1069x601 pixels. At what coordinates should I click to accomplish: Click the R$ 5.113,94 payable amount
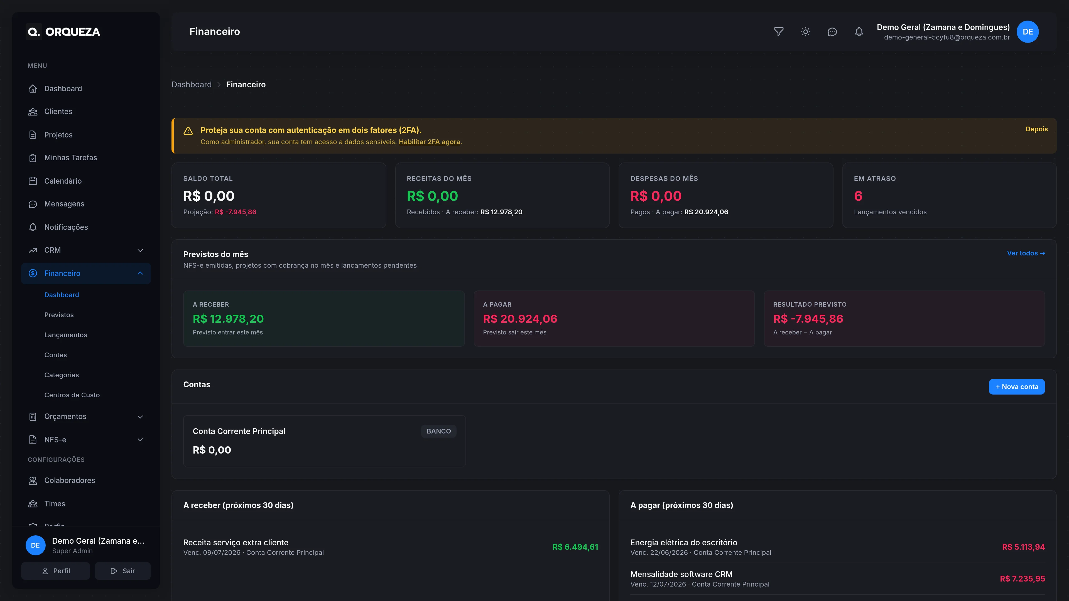(1023, 547)
